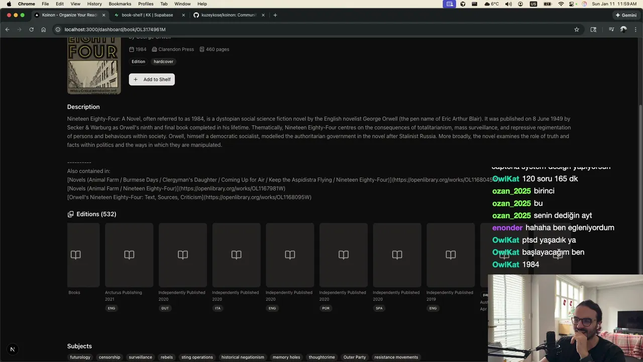Click the surveillance subject tag
Viewport: 643px width, 362px height.
140,357
